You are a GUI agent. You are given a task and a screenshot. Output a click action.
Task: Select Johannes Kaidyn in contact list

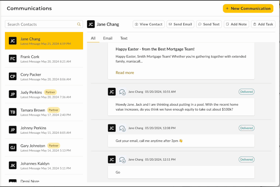44,165
